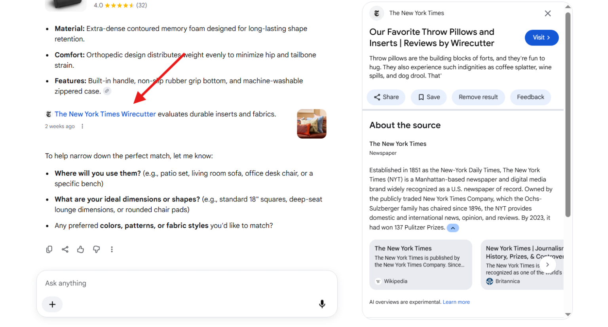
Task: Click the 'Where will you use them?' text
Action: pos(98,173)
